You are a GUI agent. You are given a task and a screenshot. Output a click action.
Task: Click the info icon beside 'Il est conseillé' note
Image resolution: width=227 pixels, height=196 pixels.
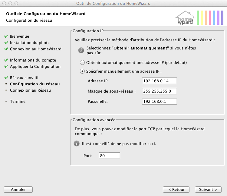(x=77, y=144)
